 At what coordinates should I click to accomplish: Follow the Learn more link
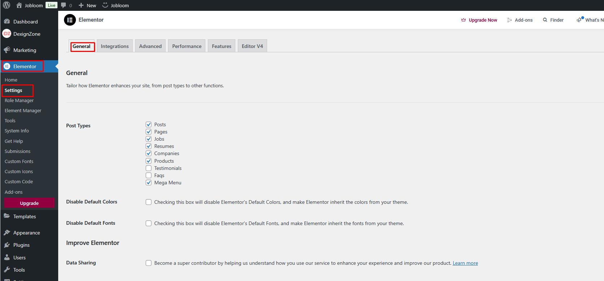click(x=465, y=263)
